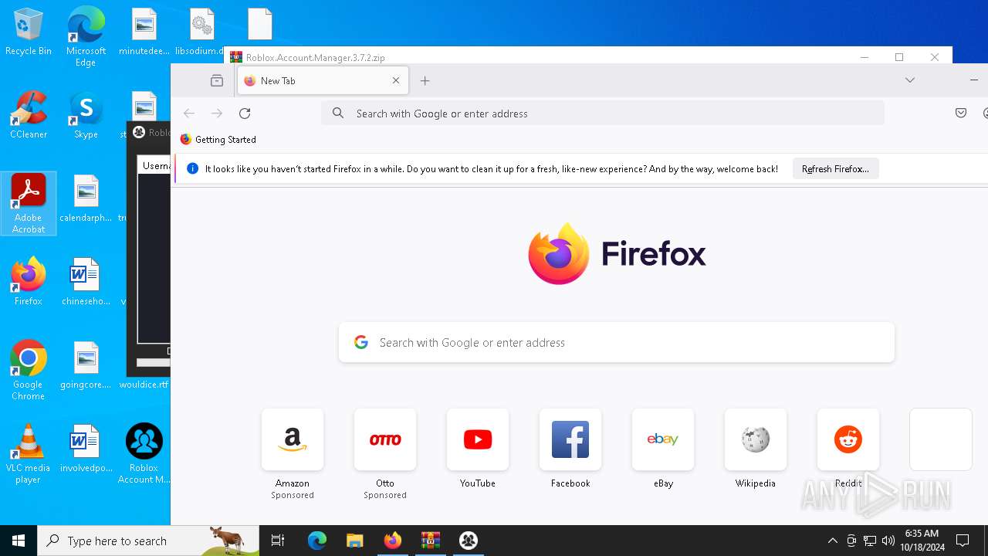The image size is (988, 556).
Task: Open Task View on taskbar
Action: click(x=278, y=541)
